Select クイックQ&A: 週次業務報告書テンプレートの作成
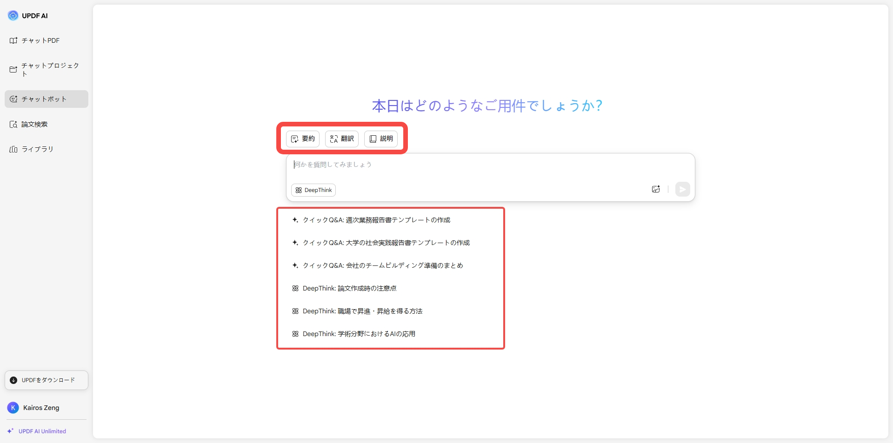893x443 pixels. [371, 220]
